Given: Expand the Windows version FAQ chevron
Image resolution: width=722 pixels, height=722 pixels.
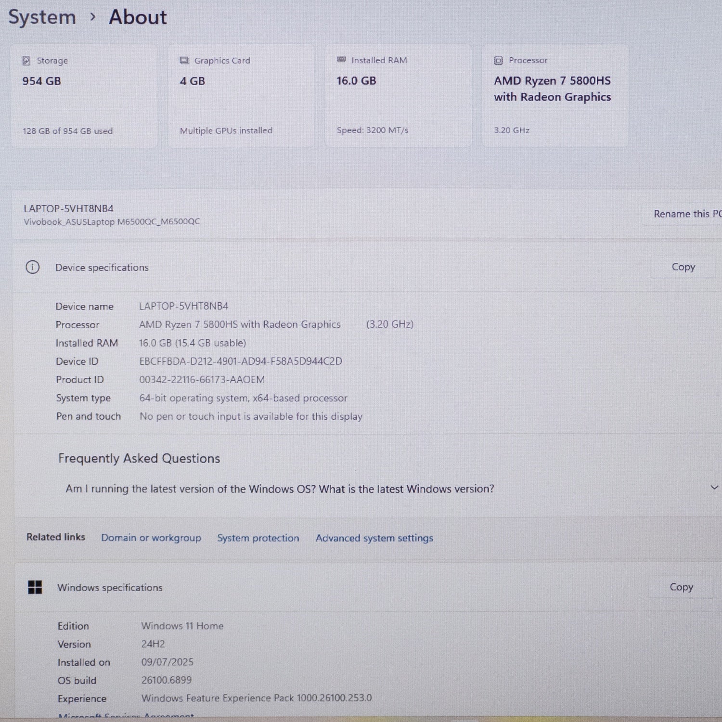Looking at the screenshot, I should pyautogui.click(x=714, y=488).
